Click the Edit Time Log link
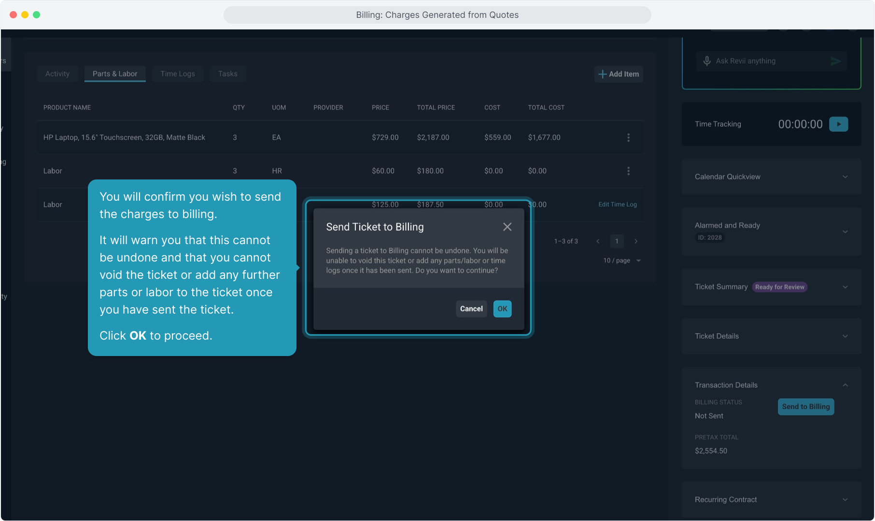This screenshot has height=521, width=875. (617, 205)
